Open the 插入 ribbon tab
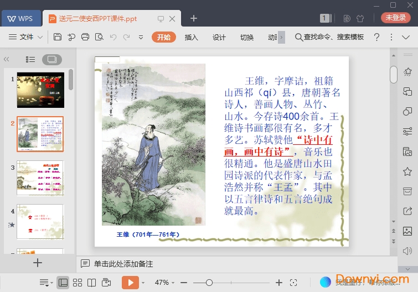Screen dimensions: 418x292 tap(191, 37)
